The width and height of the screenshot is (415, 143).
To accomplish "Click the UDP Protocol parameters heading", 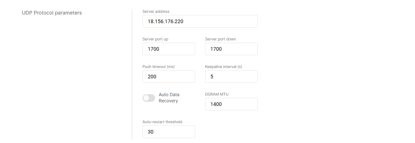I will (x=52, y=13).
